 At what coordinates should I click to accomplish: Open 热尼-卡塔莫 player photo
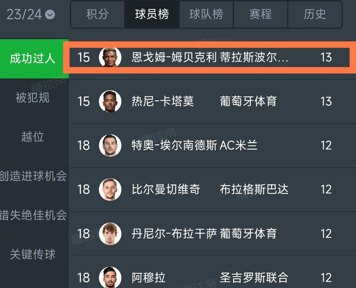(110, 101)
